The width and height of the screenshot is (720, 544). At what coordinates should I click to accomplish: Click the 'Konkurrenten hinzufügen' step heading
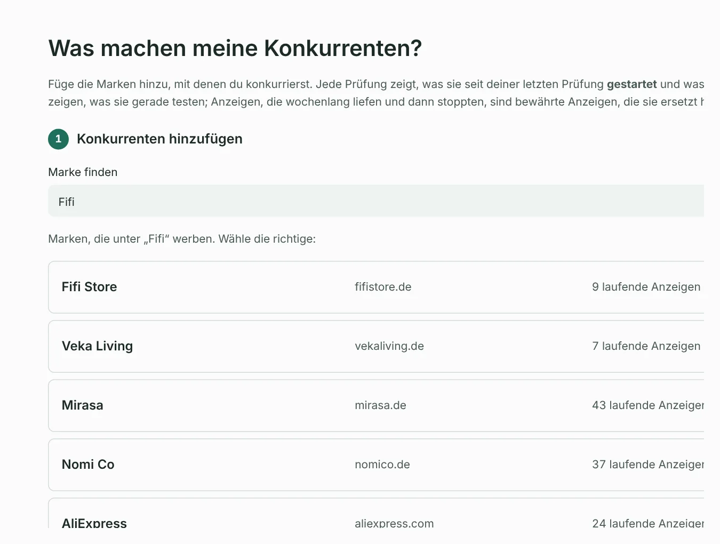click(159, 139)
